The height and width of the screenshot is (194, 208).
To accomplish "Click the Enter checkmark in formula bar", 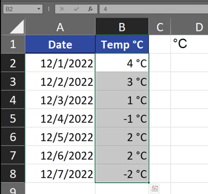I will pos(76,9).
